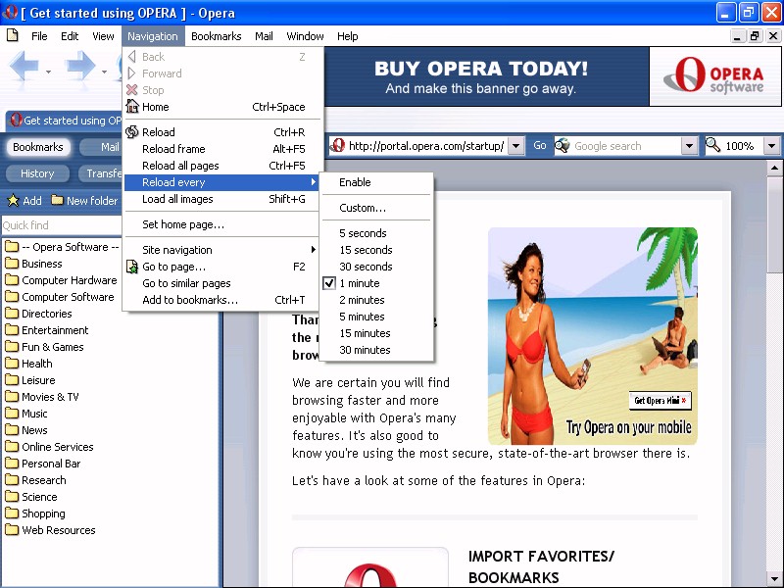Open the Forward button history dropdown arrow
This screenshot has width=784, height=588.
pos(104,72)
